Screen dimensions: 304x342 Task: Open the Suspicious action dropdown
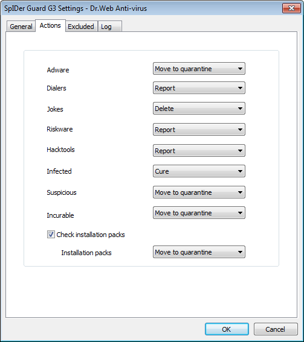point(199,192)
